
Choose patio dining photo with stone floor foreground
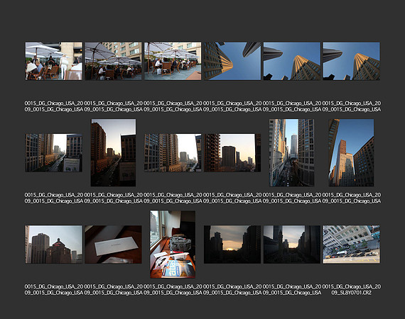[173, 61]
